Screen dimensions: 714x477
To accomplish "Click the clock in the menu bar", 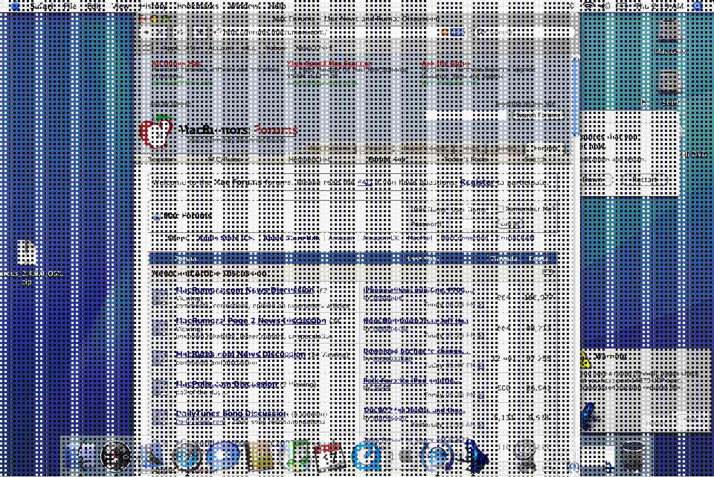I will pyautogui.click(x=659, y=6).
